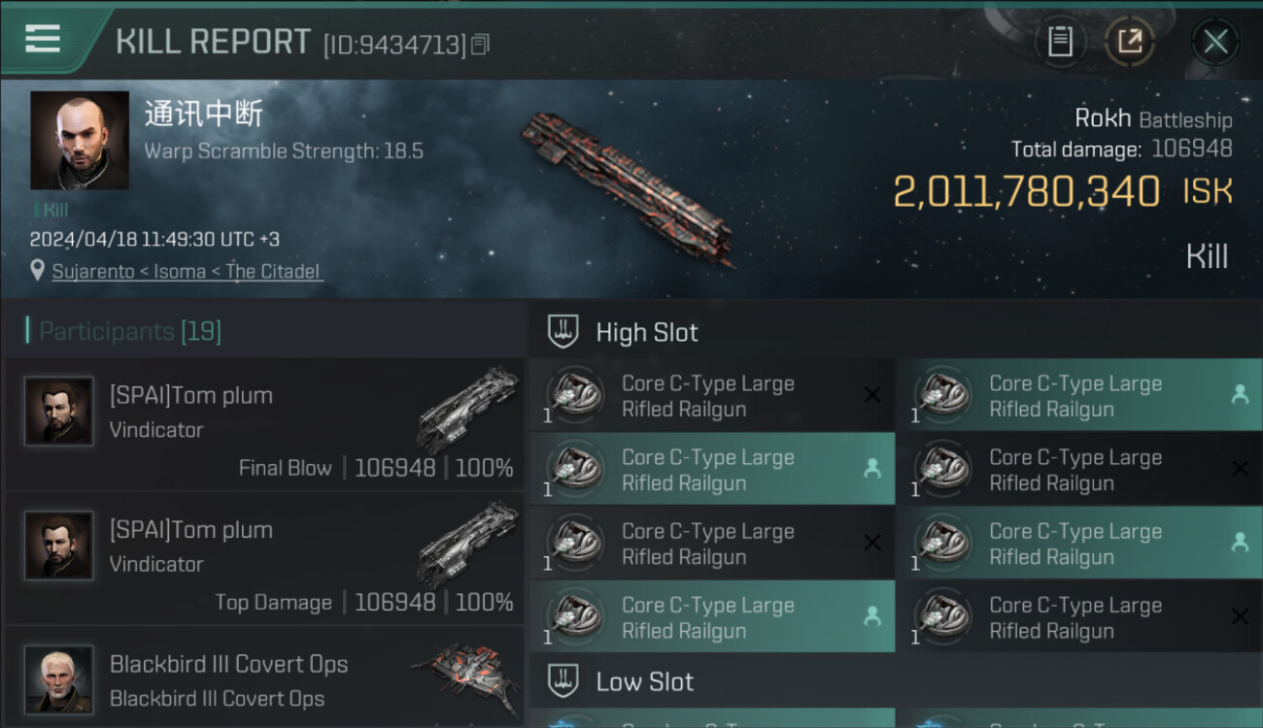Click X mark on top-left railgun
1263x728 pixels.
872,394
